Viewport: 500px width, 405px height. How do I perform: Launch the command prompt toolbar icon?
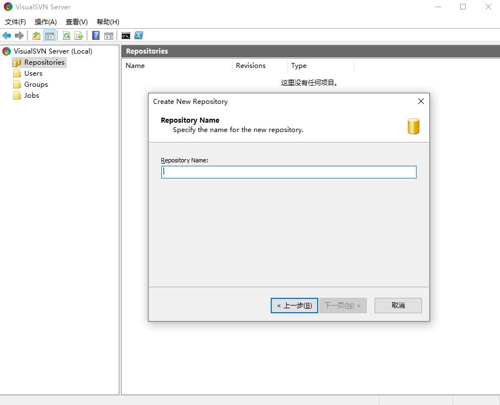click(x=126, y=35)
